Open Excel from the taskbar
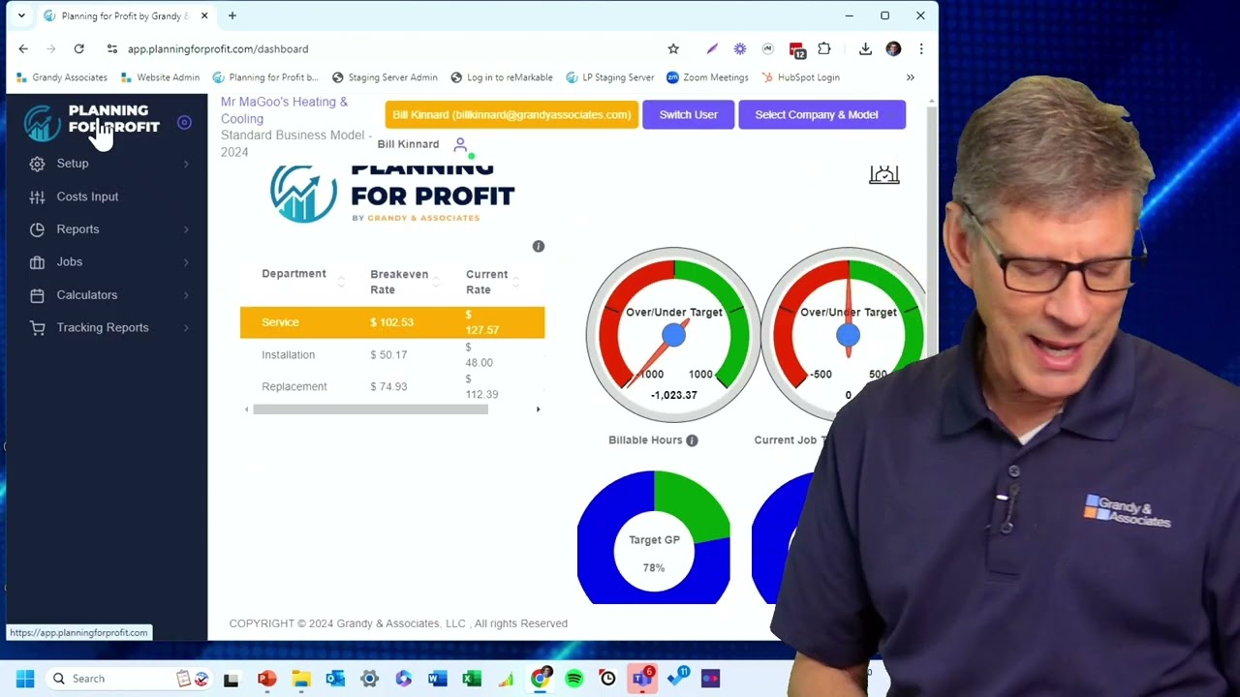Viewport: 1240px width, 697px height. [x=472, y=679]
